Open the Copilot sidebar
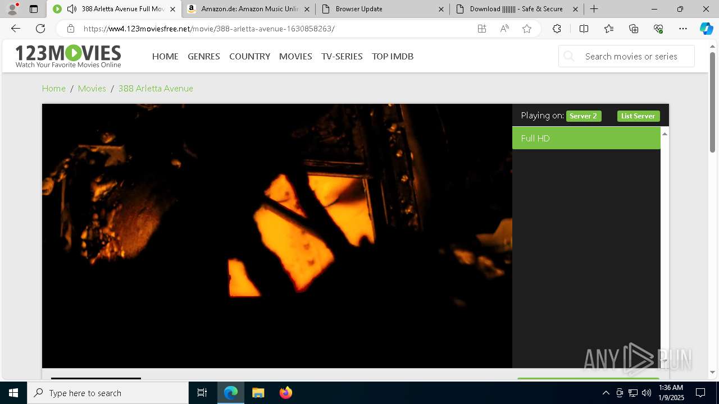The image size is (719, 404). [707, 29]
